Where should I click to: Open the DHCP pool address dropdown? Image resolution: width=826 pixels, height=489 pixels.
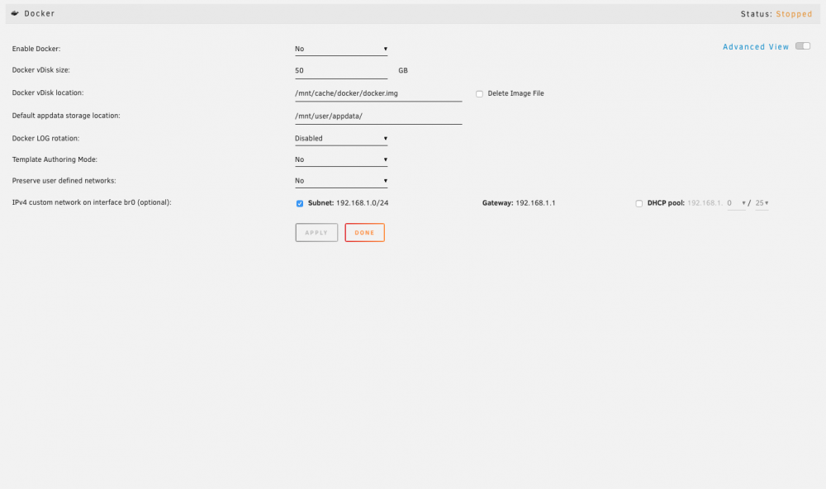pyautogui.click(x=737, y=203)
